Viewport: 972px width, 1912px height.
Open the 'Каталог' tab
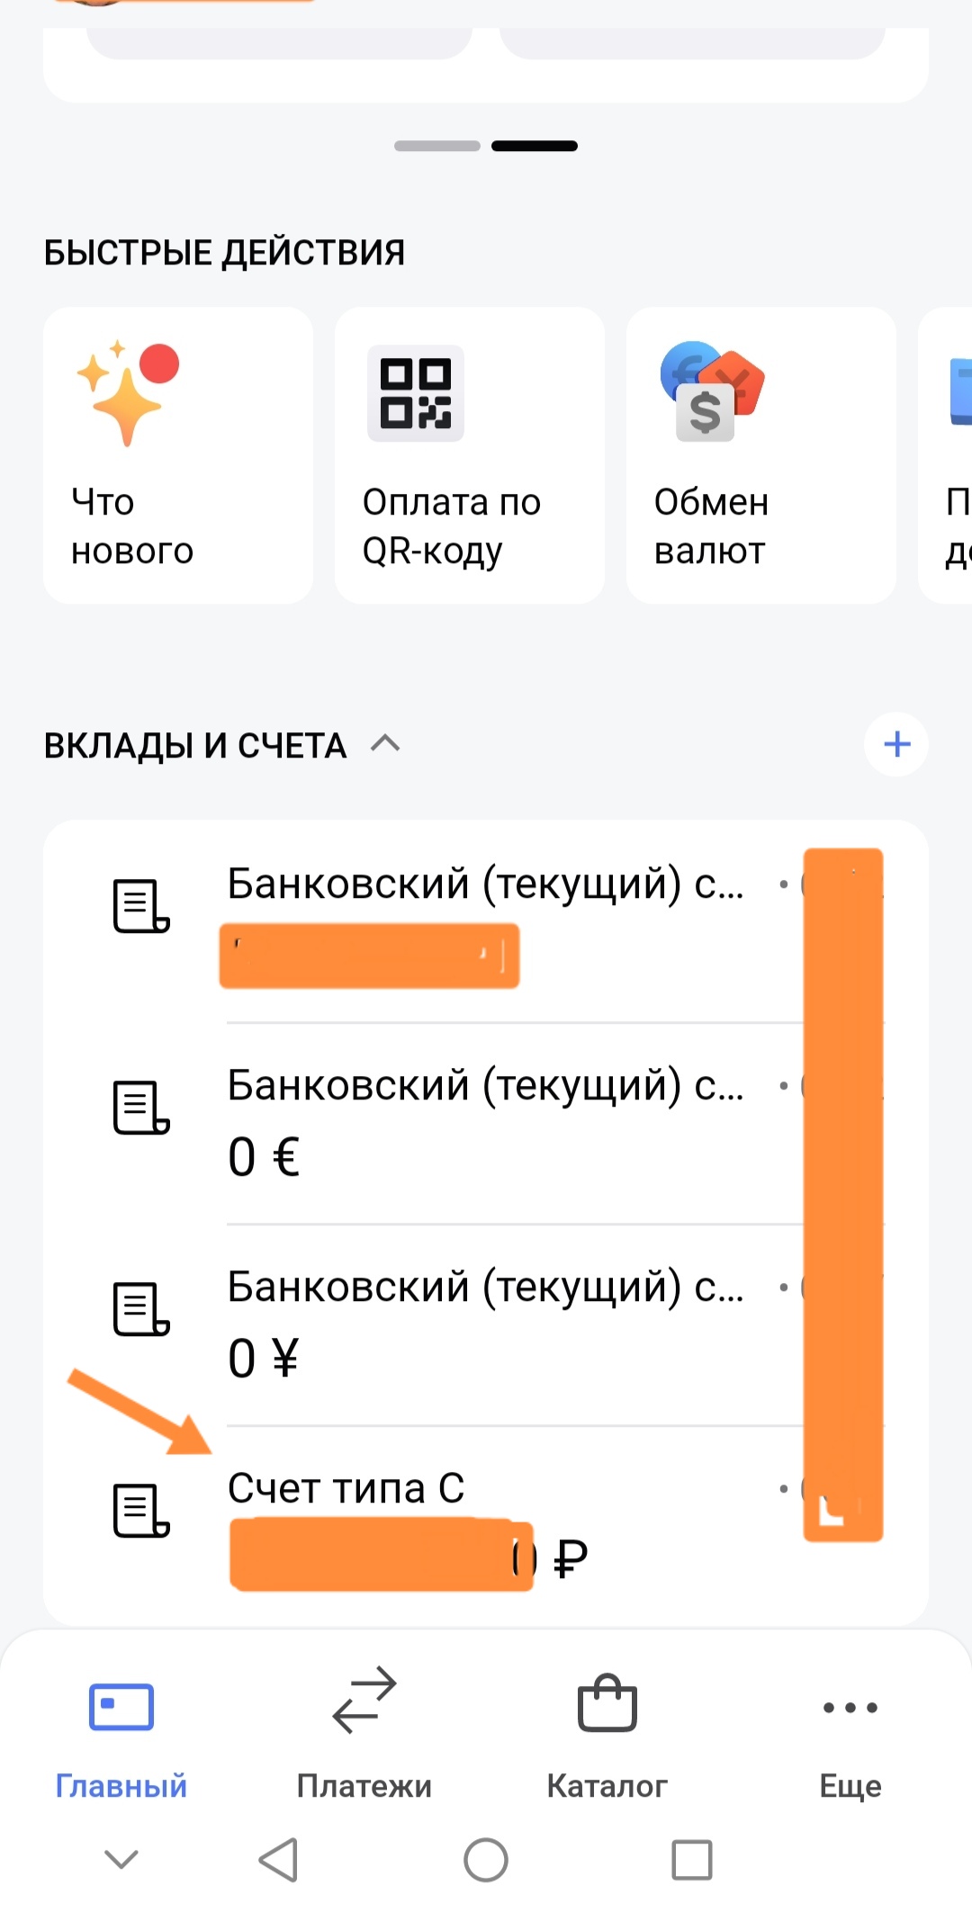coord(607,1732)
